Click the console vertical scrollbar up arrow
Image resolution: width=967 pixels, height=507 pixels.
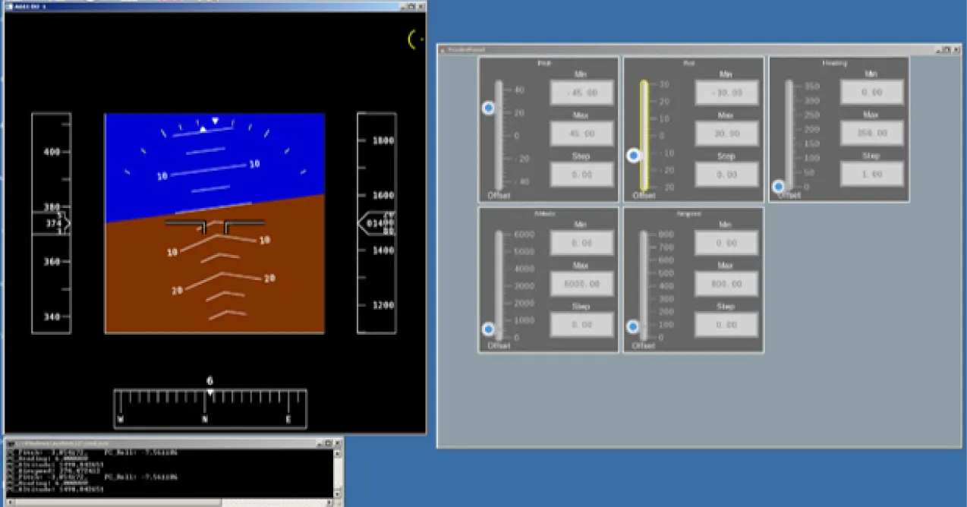click(x=338, y=454)
